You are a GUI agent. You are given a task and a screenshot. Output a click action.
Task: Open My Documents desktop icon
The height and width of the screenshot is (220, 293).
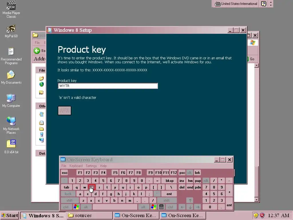point(11,77)
